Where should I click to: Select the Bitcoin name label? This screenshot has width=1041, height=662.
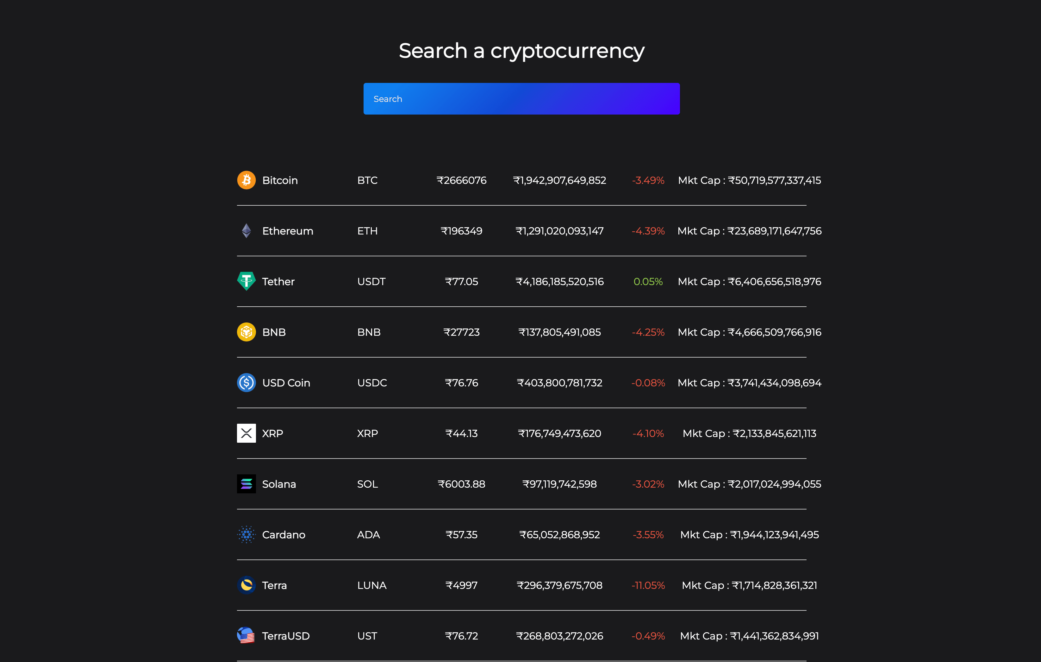(280, 180)
